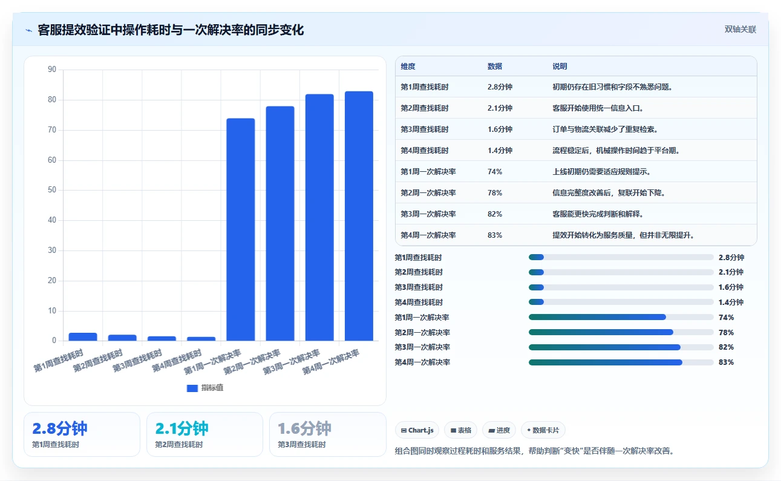
Task: Click the 进度 tag chip
Action: coord(499,430)
